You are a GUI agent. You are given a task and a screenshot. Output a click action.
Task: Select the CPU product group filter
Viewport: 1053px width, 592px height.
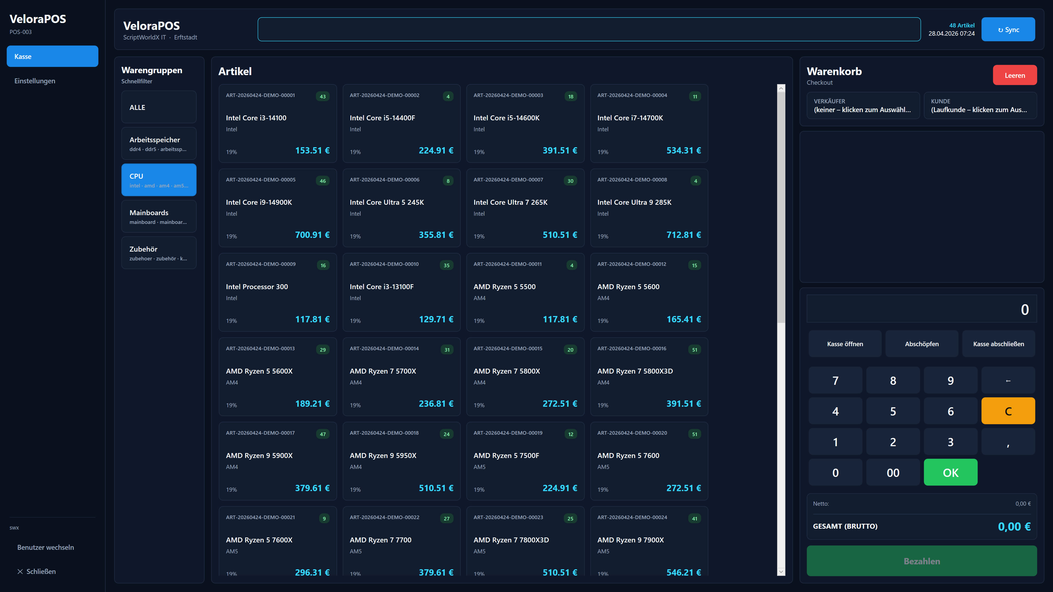158,180
